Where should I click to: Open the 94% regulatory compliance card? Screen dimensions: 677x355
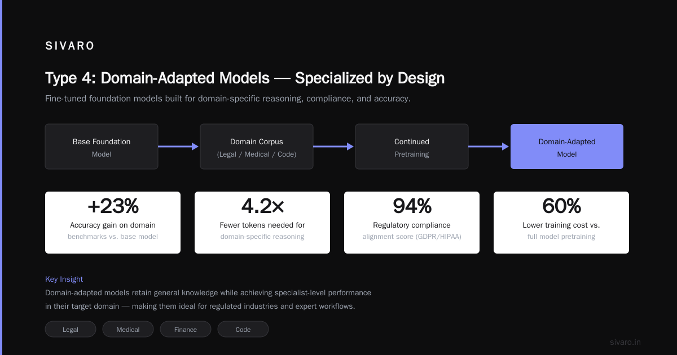tap(412, 223)
